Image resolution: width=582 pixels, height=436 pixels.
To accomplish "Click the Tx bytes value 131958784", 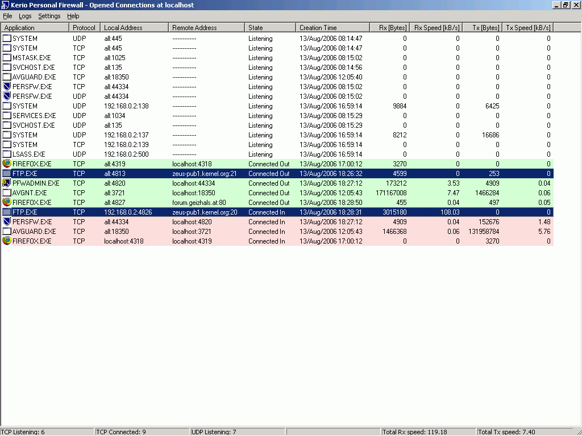I will [484, 232].
